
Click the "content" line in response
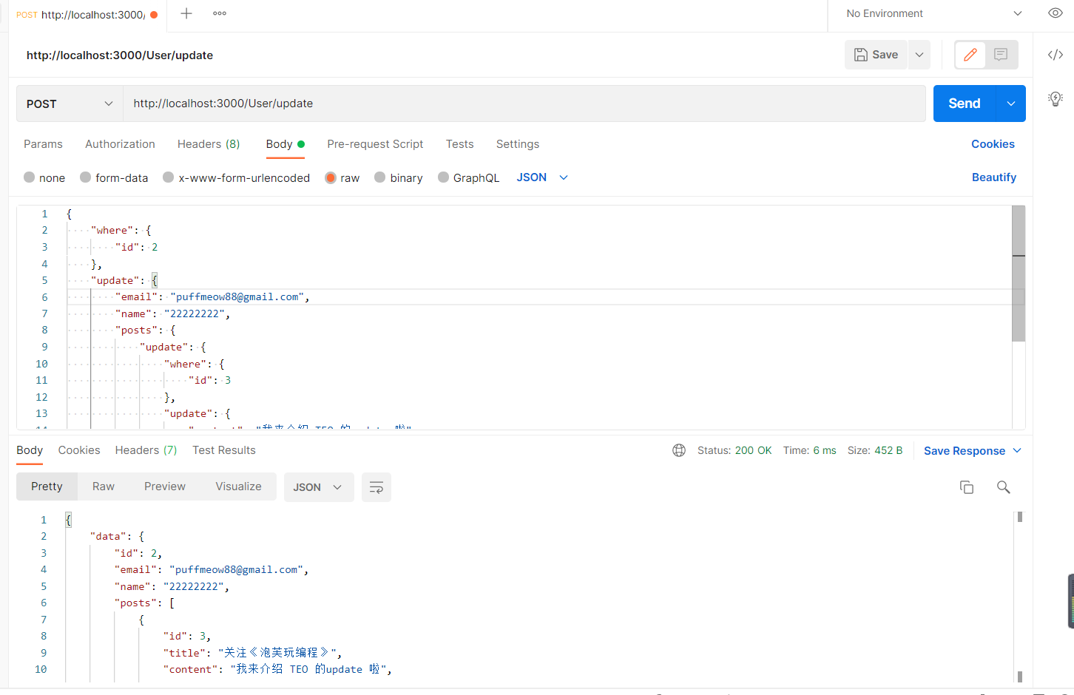click(277, 669)
